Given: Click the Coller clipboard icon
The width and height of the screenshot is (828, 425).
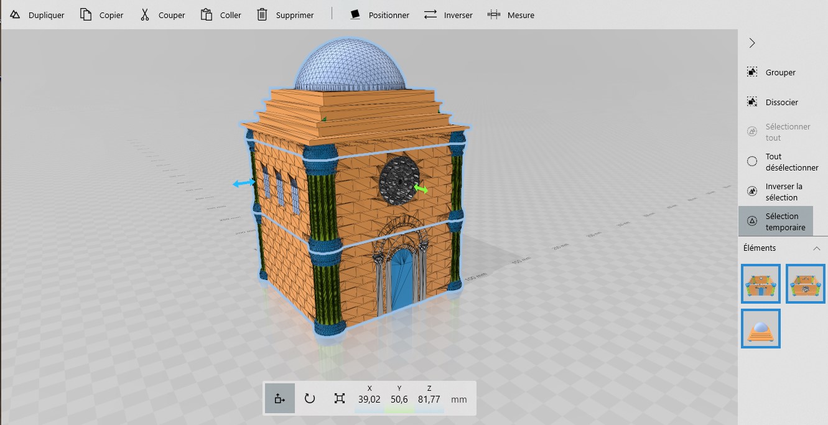Looking at the screenshot, I should [207, 15].
